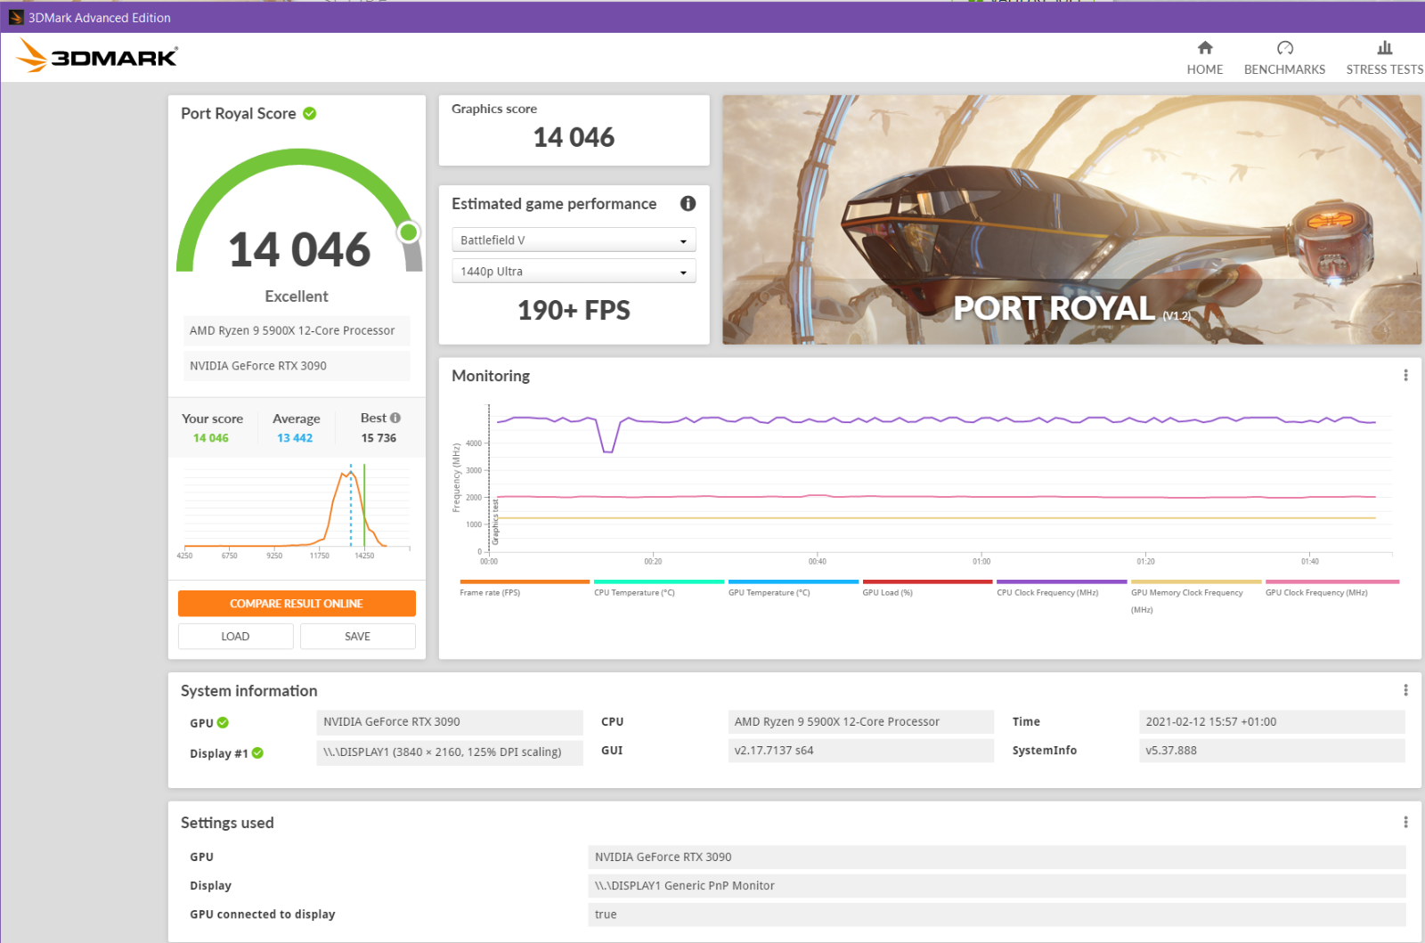
Task: Toggle Frame rate (FPS) legend color bar
Action: click(525, 581)
